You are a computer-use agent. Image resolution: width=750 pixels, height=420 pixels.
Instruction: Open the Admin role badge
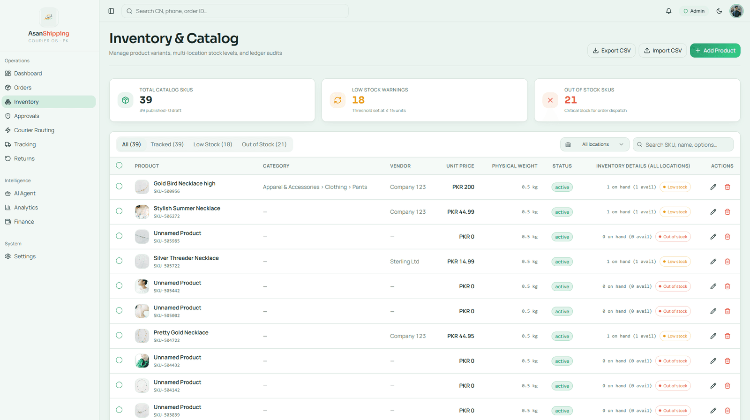click(694, 11)
